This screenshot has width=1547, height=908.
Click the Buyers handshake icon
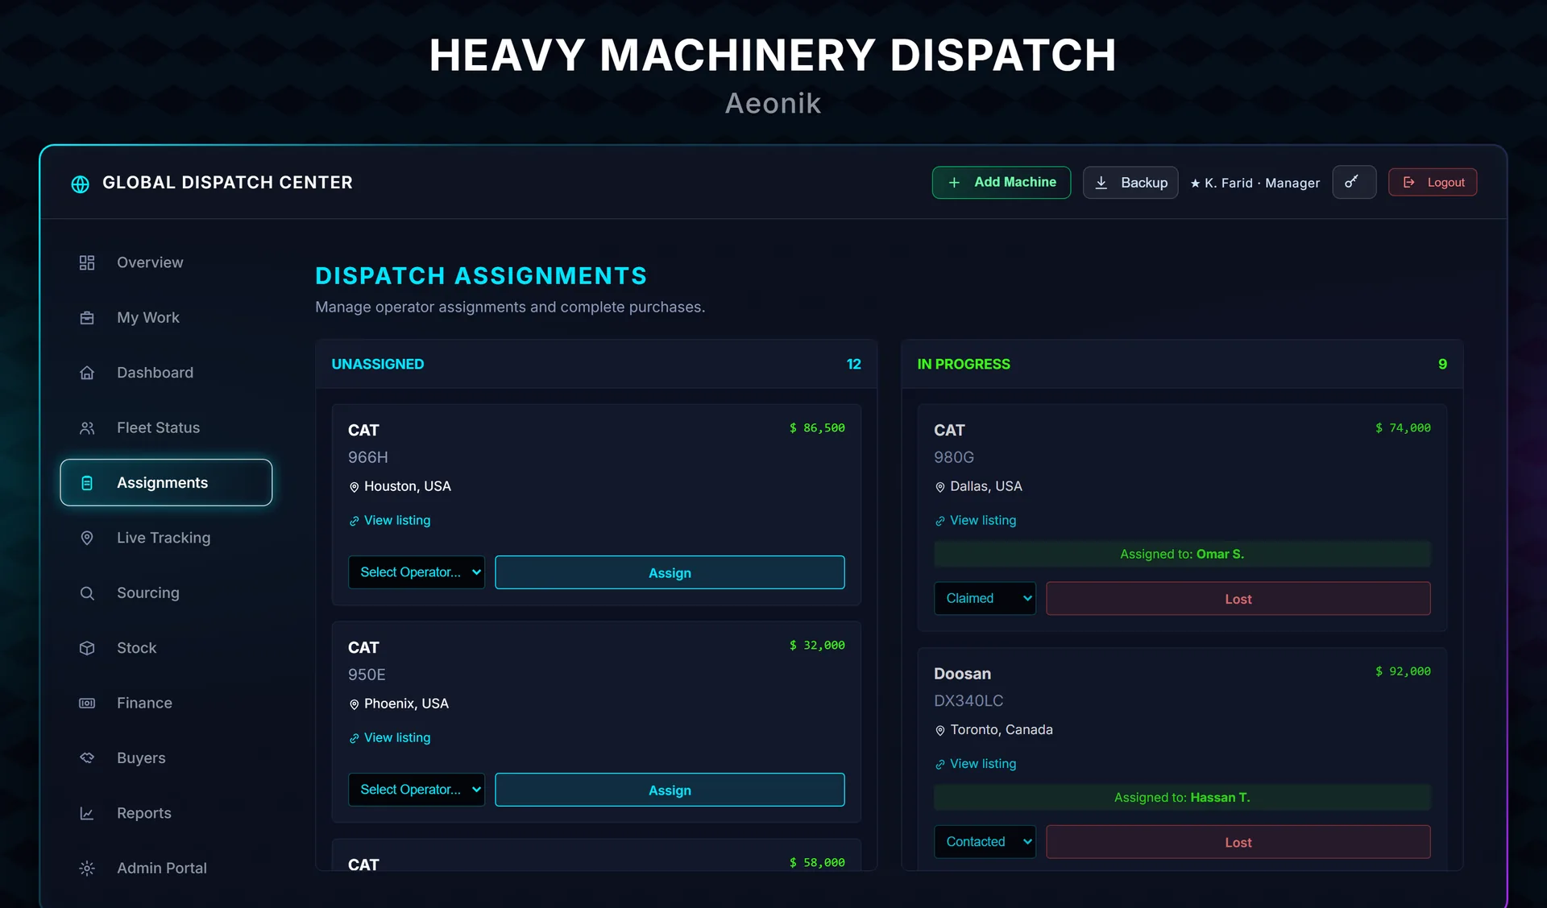pyautogui.click(x=87, y=758)
